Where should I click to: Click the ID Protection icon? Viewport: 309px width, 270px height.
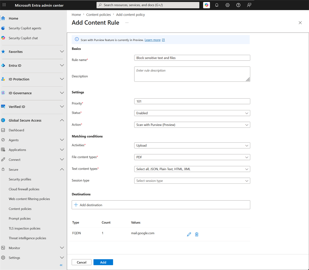pos(3,79)
